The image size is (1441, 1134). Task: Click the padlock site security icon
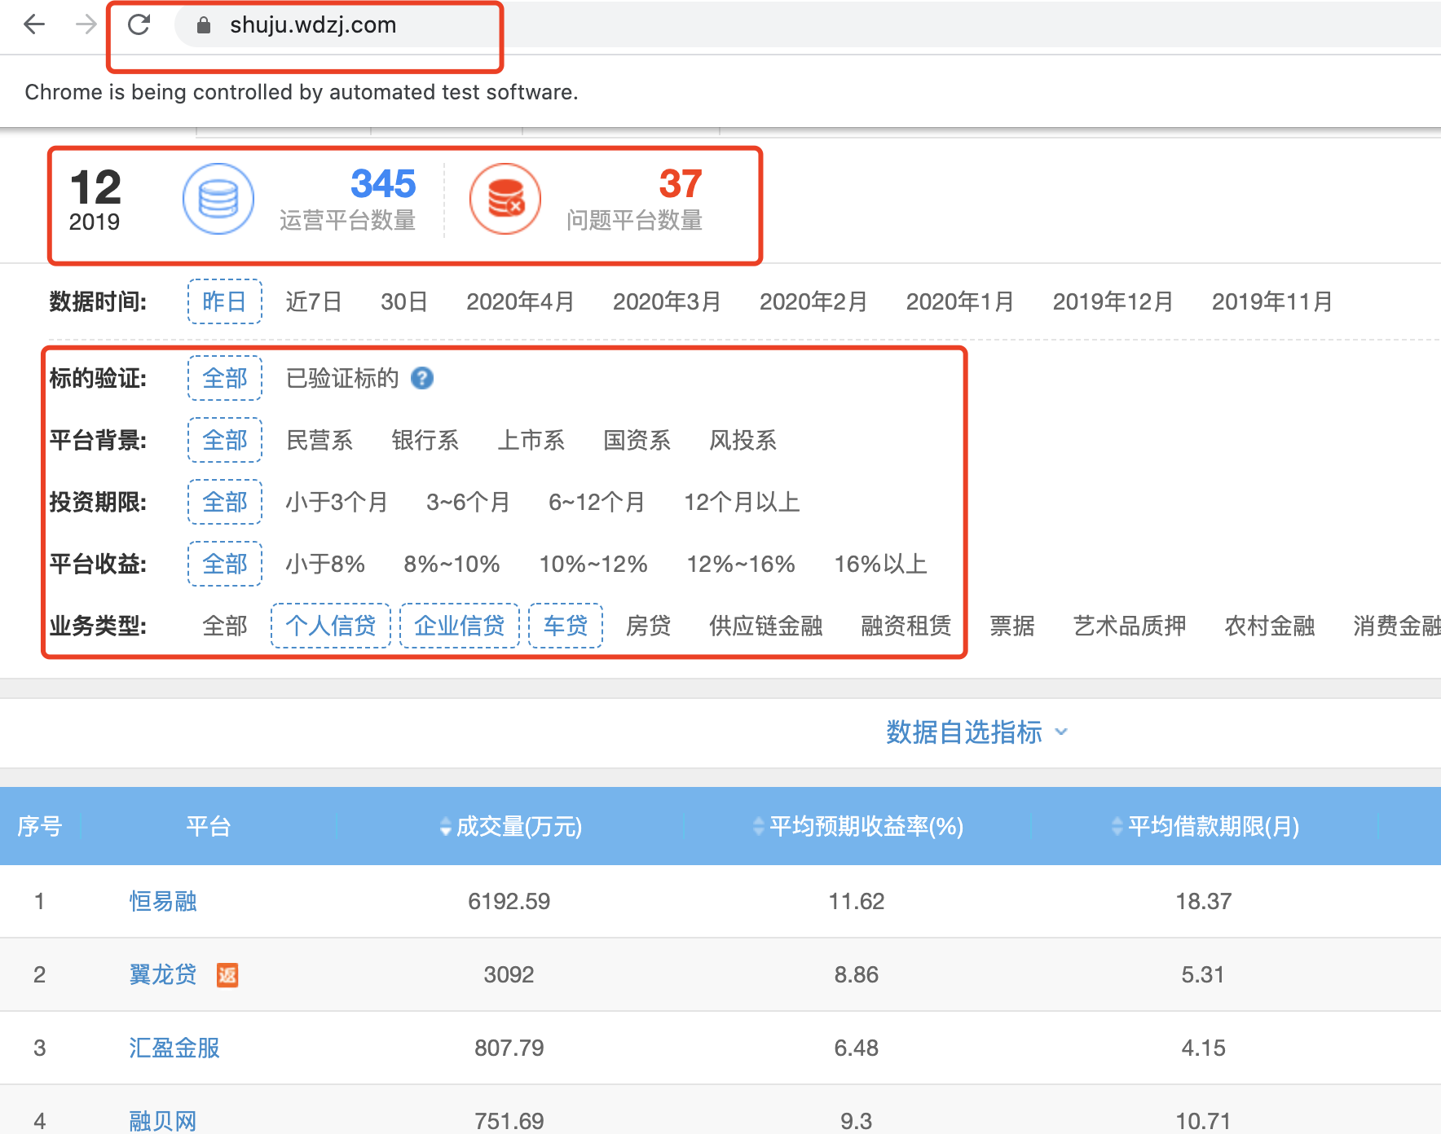[x=204, y=25]
